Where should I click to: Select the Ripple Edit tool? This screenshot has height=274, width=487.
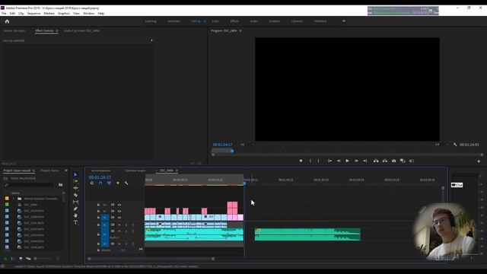[75, 188]
